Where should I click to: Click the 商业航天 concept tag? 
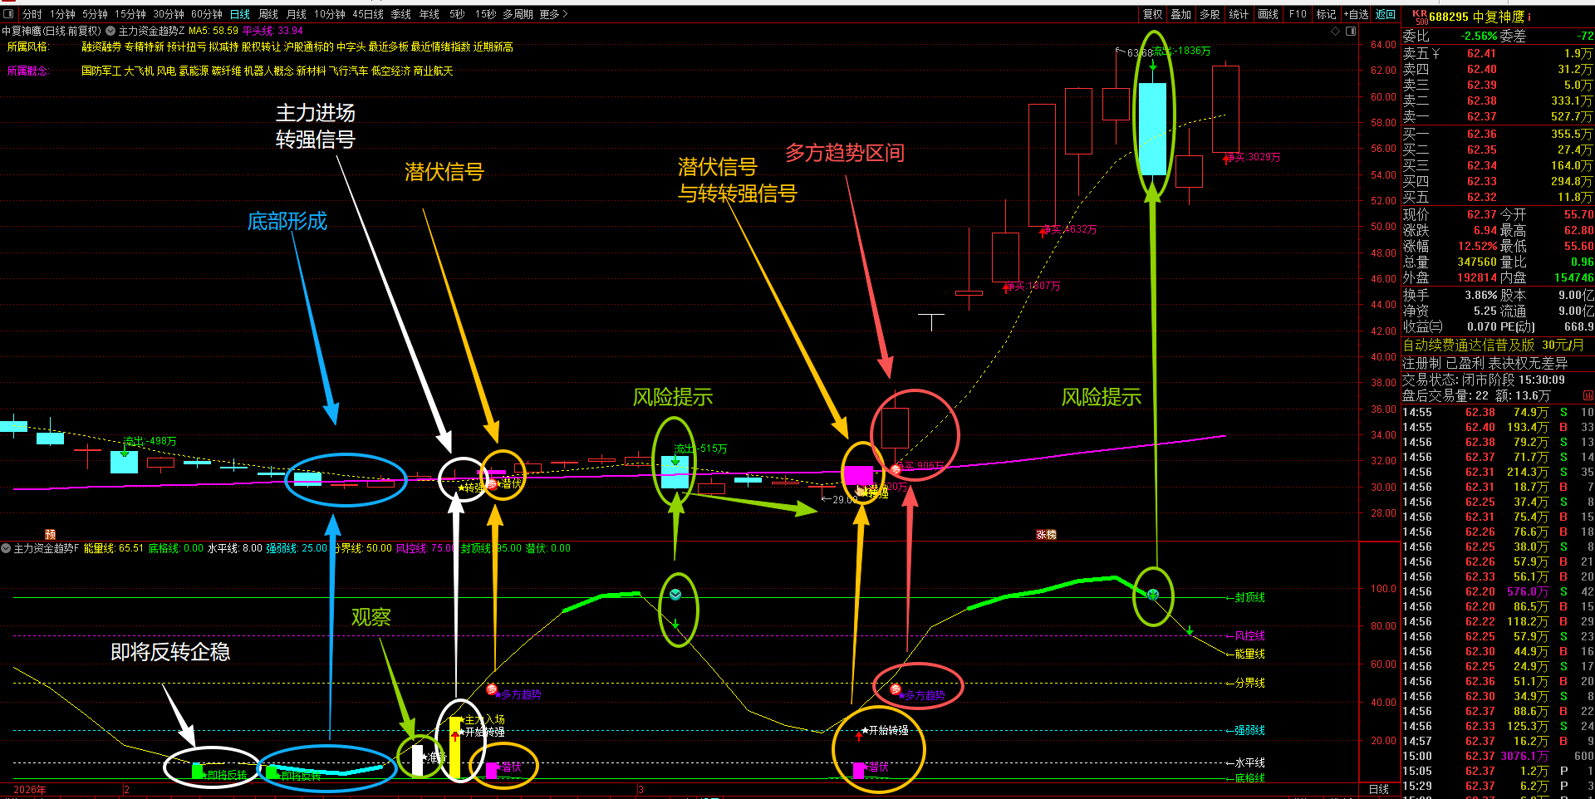point(434,71)
